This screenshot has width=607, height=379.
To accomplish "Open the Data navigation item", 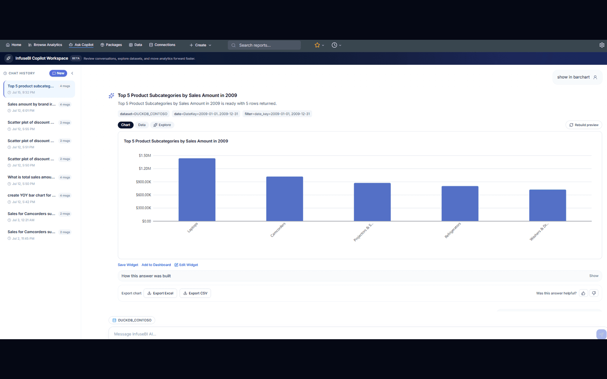I will 135,45.
